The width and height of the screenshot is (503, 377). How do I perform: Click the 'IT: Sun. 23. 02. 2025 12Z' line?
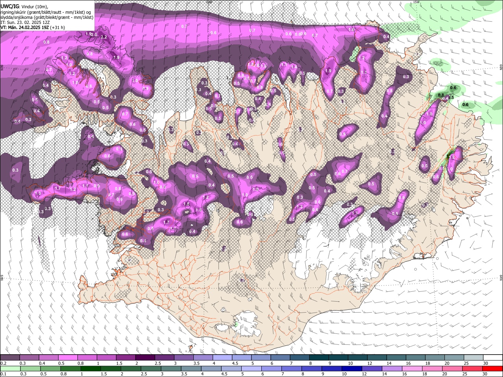pyautogui.click(x=25, y=22)
